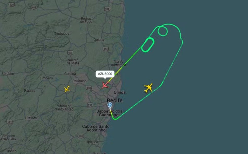Click the Olinda city label
Viewport: 248px width, 154px height.
pos(120,92)
